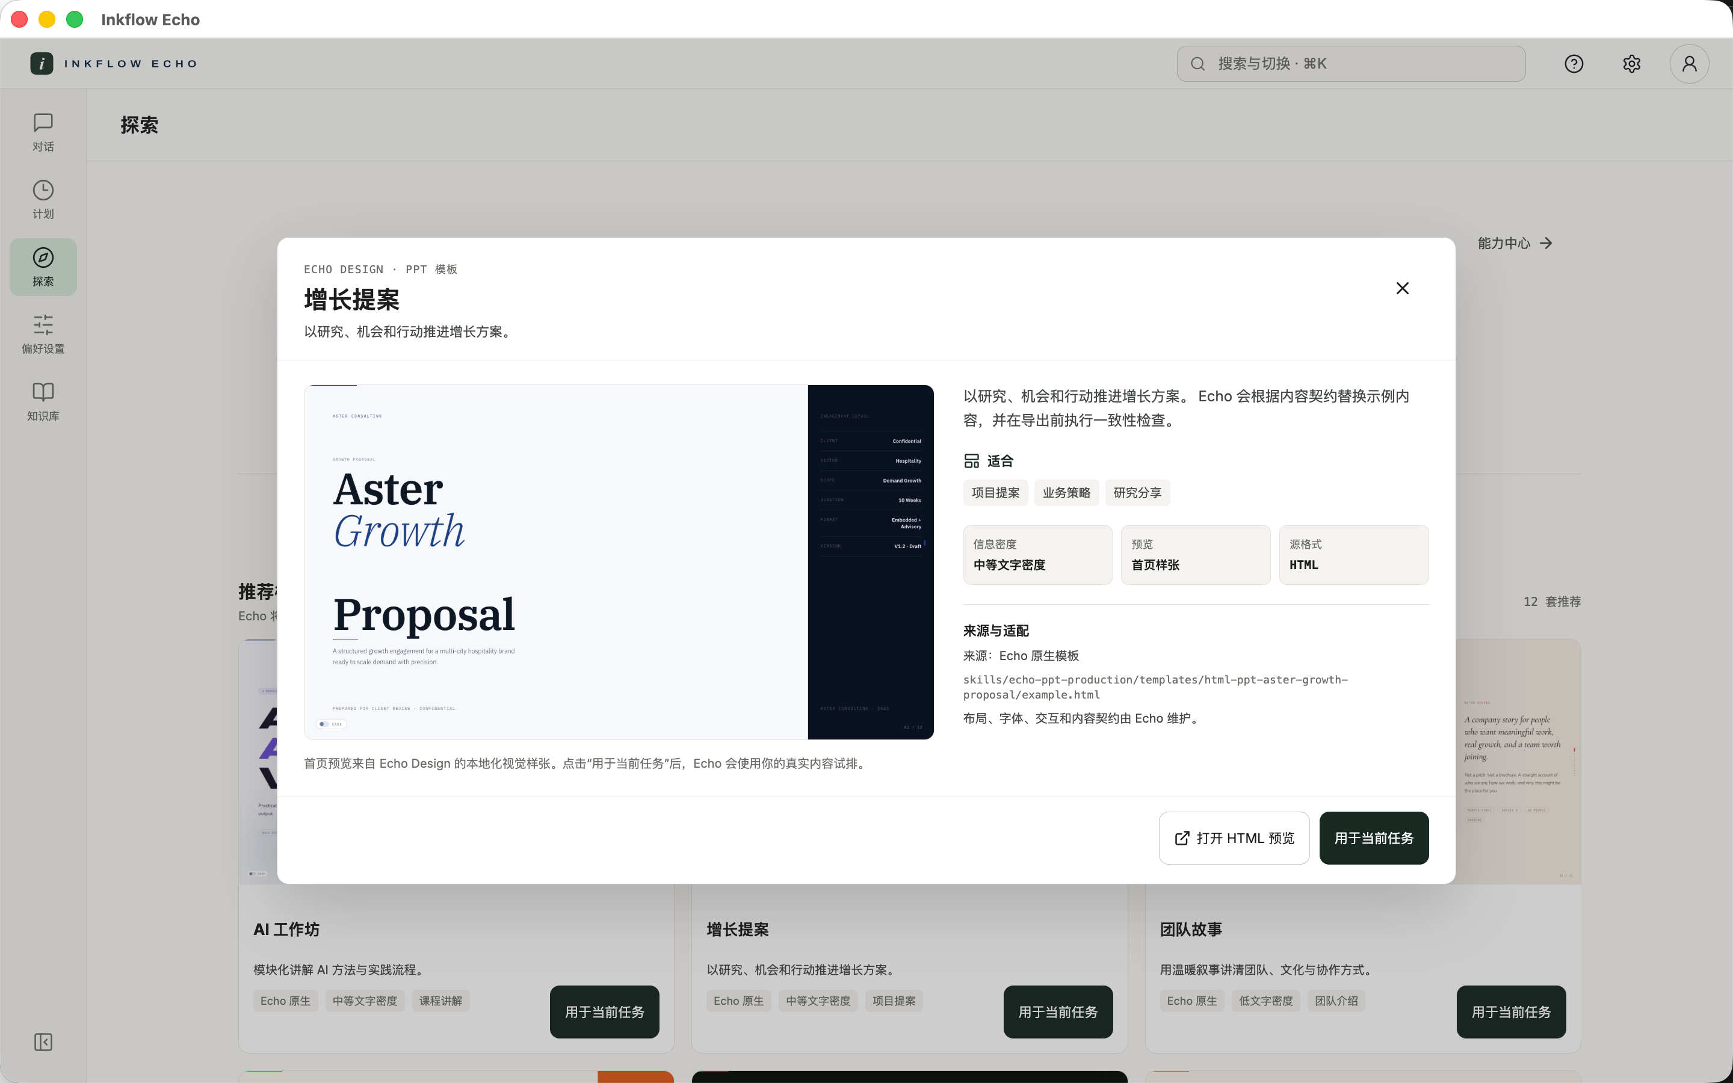Click the 来源与适配 heading
Viewport: 1733px width, 1083px height.
[x=995, y=631]
